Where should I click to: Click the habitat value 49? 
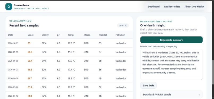(x=100, y=78)
